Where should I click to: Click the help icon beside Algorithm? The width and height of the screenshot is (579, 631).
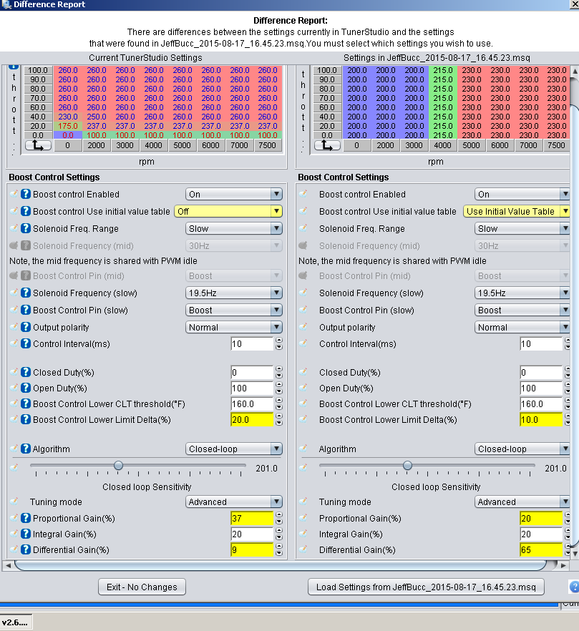point(26,449)
